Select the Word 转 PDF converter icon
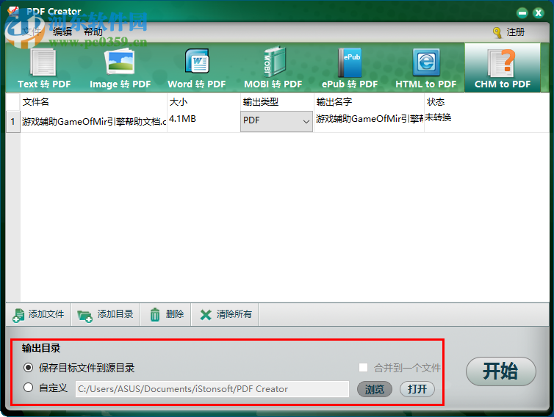Image resolution: width=554 pixels, height=417 pixels. pyautogui.click(x=197, y=62)
